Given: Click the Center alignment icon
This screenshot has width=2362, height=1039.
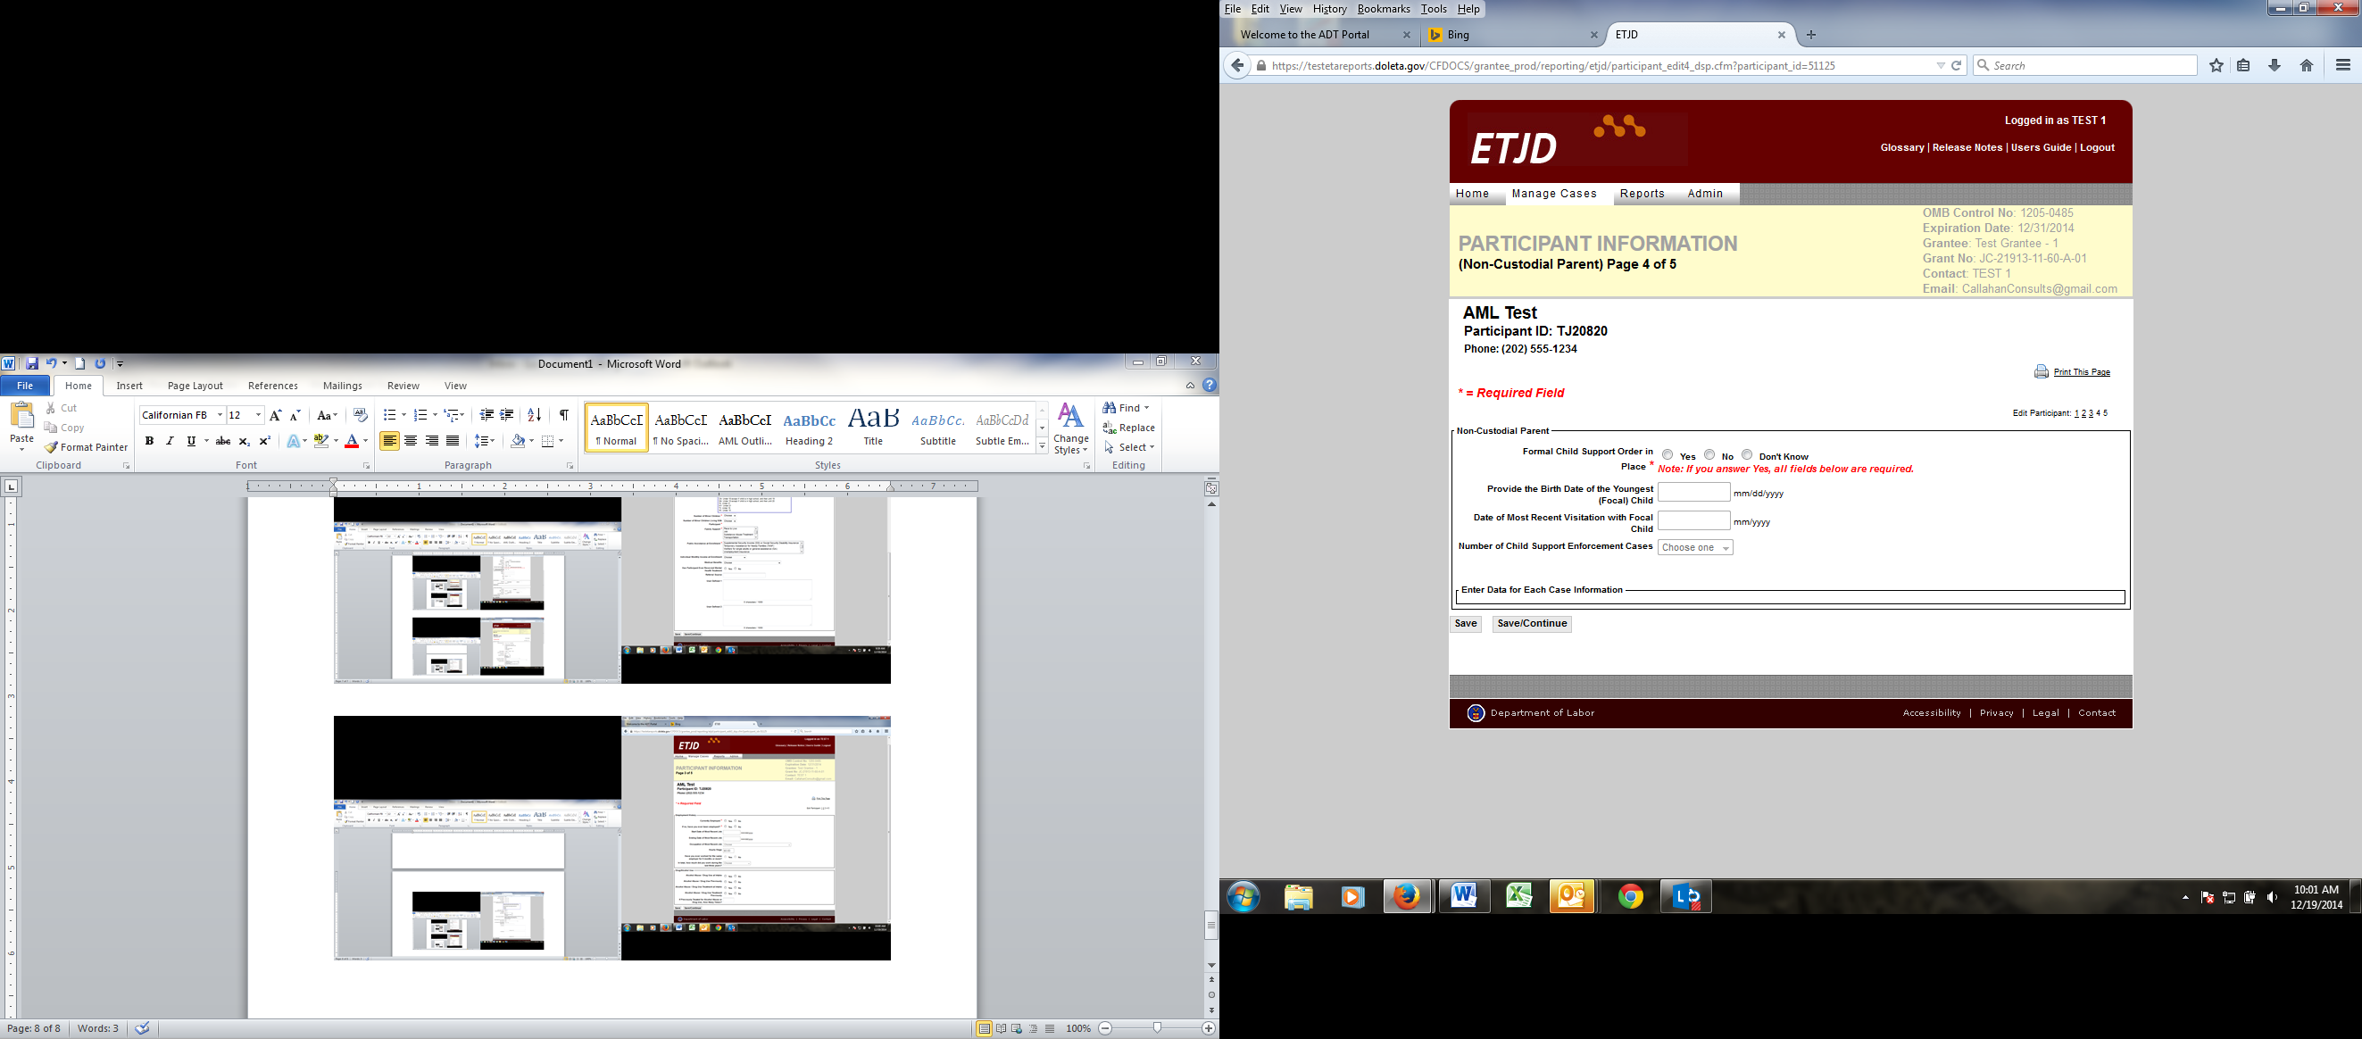Looking at the screenshot, I should pyautogui.click(x=411, y=441).
